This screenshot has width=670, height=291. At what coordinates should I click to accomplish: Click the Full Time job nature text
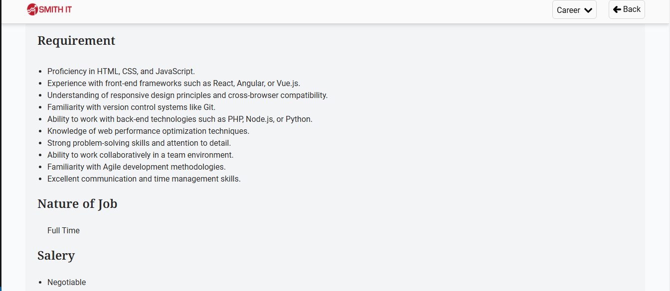[63, 230]
